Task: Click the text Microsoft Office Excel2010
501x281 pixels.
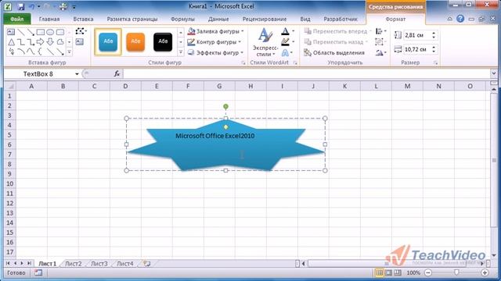Action: (x=215, y=136)
